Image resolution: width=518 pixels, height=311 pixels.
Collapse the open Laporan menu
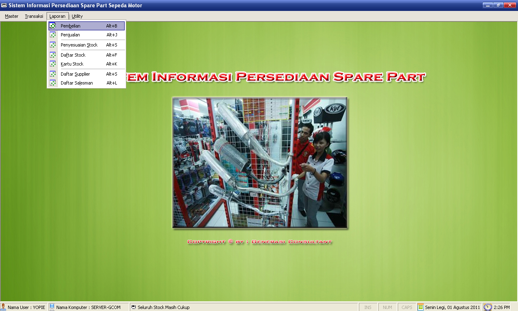57,16
